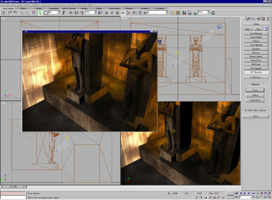This screenshot has height=200, width=272.
Task: Collapse the Utilities rollout header
Action: tap(256, 24)
